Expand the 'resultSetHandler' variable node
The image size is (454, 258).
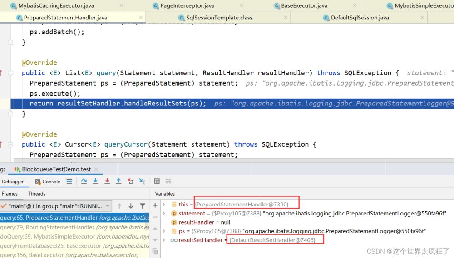(x=164, y=240)
